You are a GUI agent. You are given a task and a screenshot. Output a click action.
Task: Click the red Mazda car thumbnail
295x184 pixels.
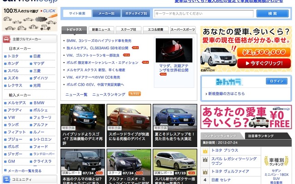tap(174, 50)
